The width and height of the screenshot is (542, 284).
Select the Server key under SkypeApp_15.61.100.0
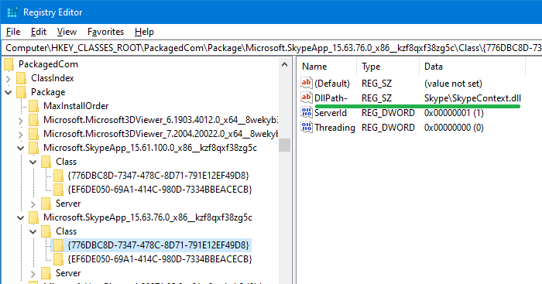[68, 204]
